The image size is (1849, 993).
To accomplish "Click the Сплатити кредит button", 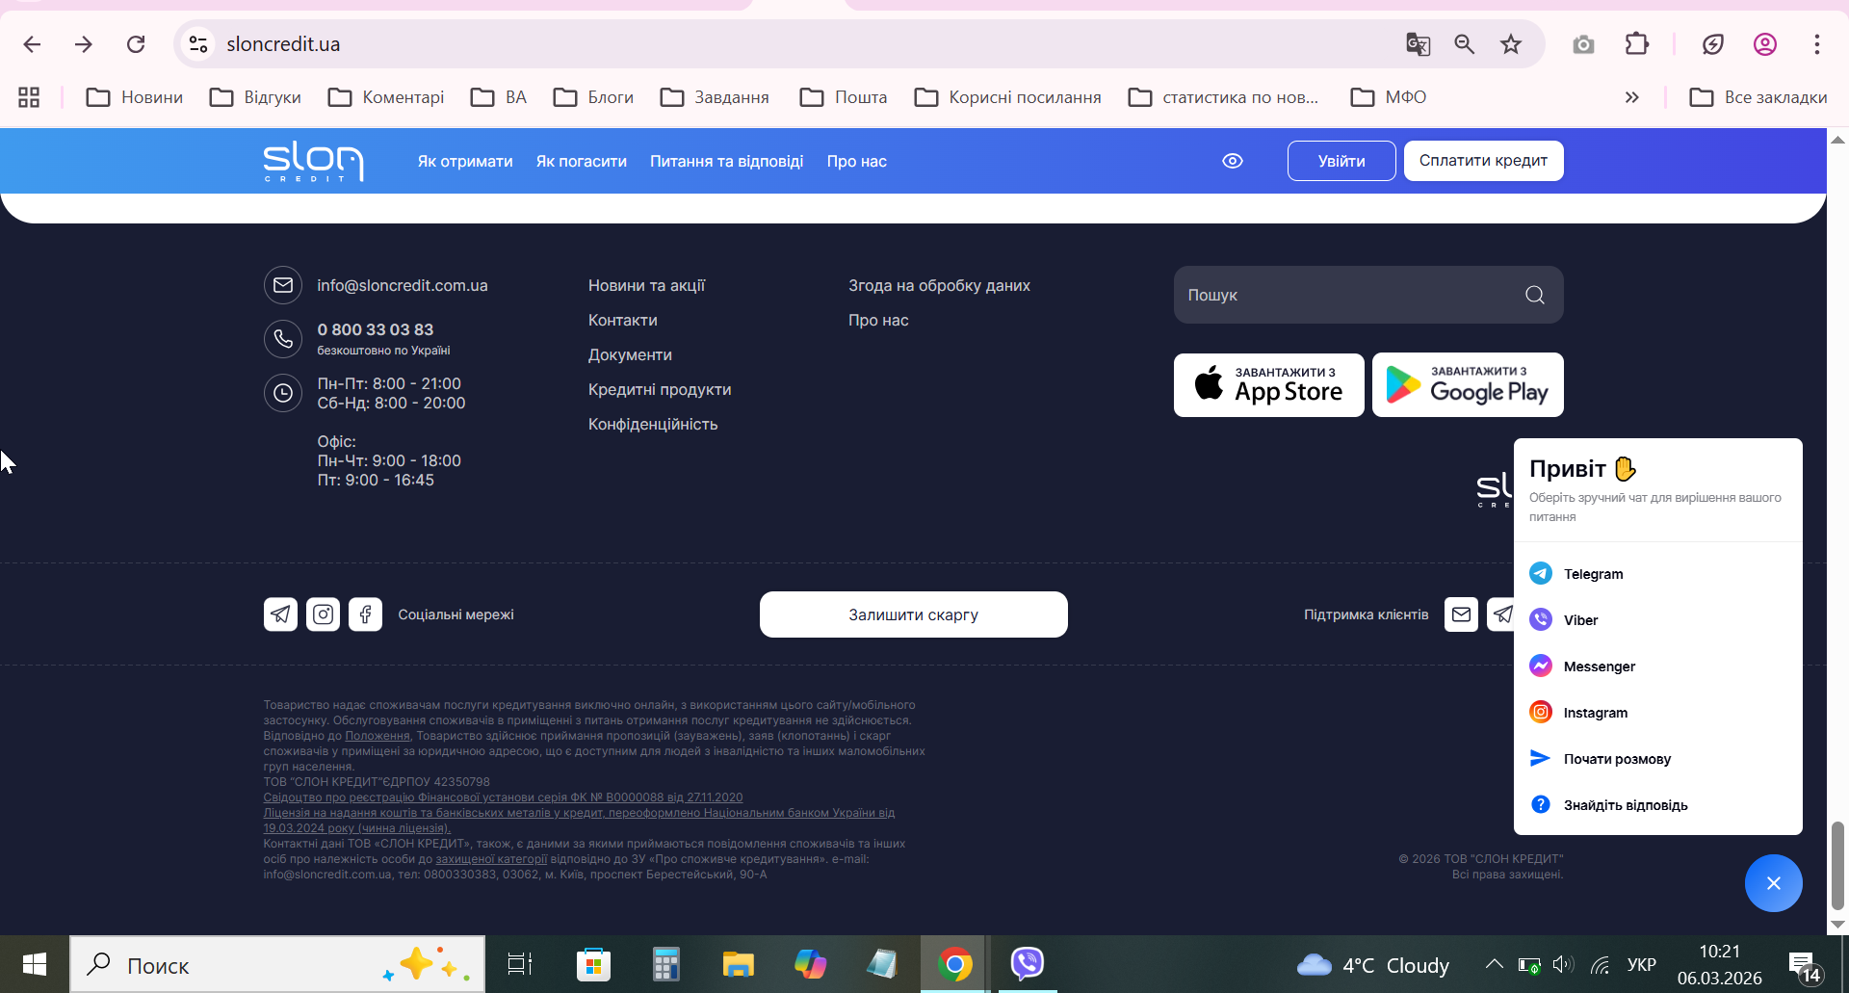I will pos(1483,161).
